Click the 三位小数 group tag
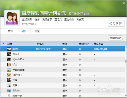The height and width of the screenshot is (98, 127). point(69,20)
